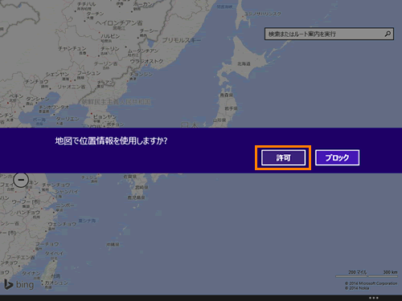Image resolution: width=402 pixels, height=301 pixels.
Task: Click the ピョンヤン city label
Action: click(105, 116)
